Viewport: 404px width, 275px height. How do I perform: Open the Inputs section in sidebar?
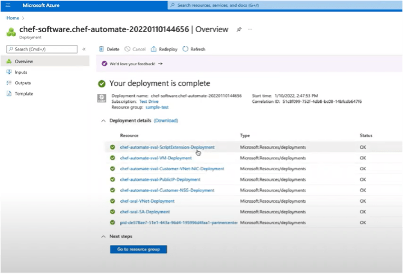point(21,72)
